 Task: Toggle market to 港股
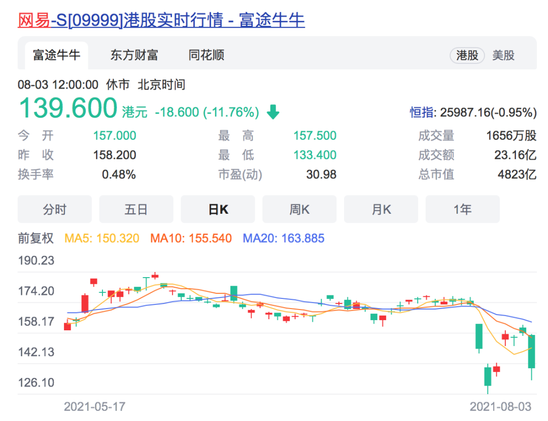[467, 56]
